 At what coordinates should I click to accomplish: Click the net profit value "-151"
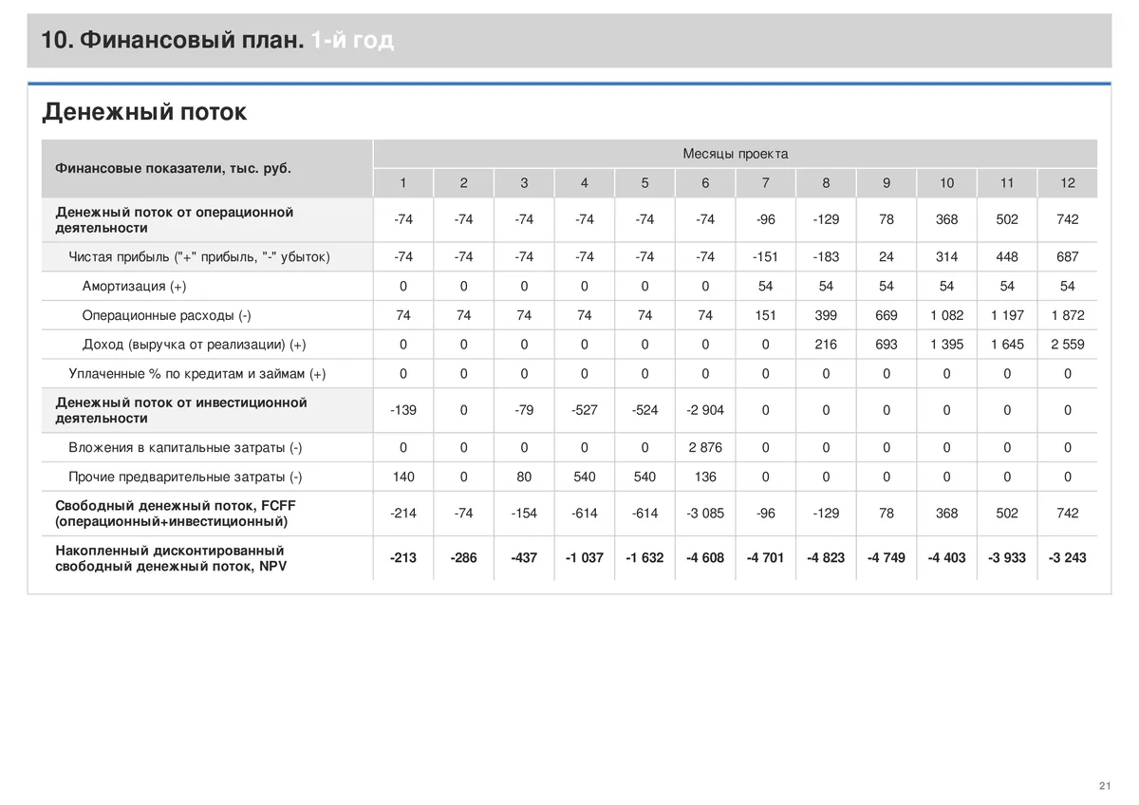click(x=766, y=256)
